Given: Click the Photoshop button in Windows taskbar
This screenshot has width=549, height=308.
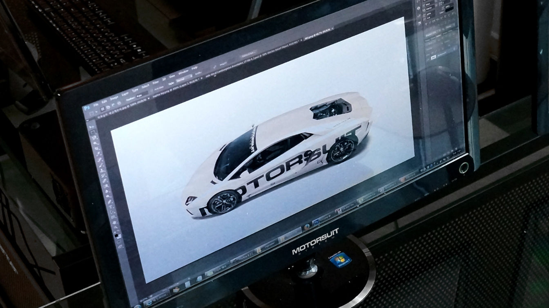Looking at the screenshot, I should pyautogui.click(x=323, y=219).
